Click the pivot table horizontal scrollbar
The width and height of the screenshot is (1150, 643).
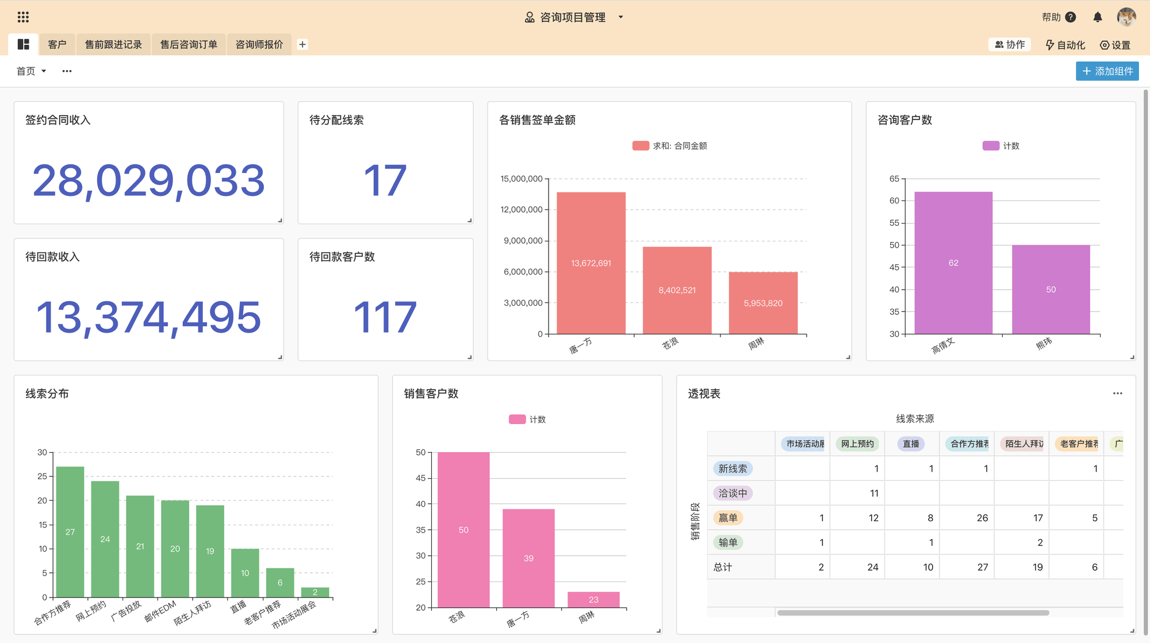click(x=913, y=613)
